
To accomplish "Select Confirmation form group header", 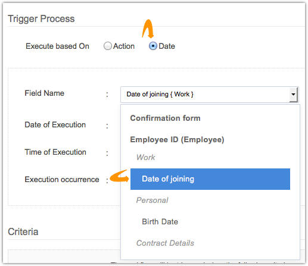I will [165, 118].
